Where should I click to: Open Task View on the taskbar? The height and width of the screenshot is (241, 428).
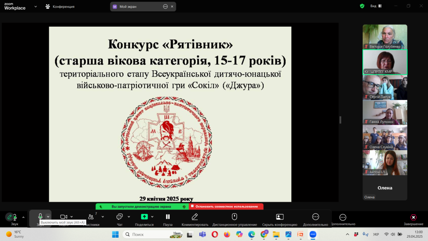pos(190,234)
